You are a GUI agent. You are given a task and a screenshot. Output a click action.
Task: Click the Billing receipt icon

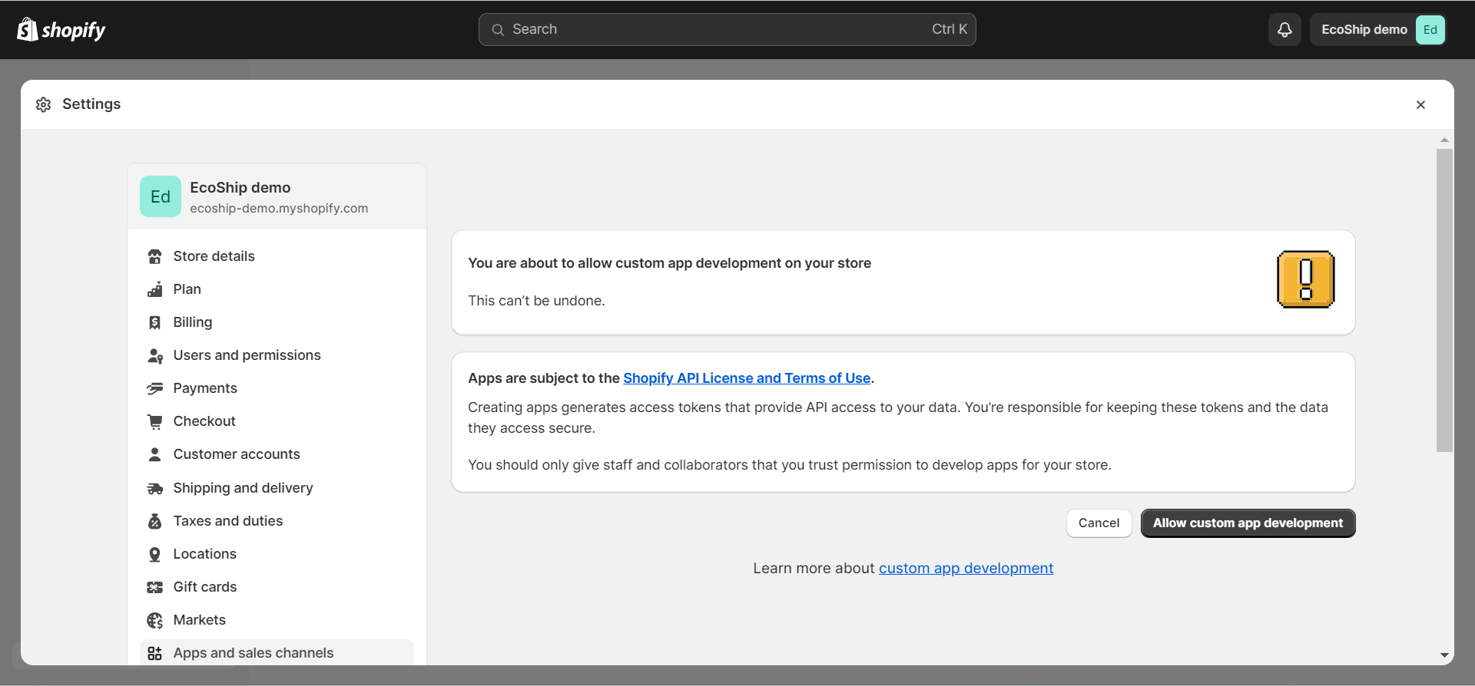155,322
